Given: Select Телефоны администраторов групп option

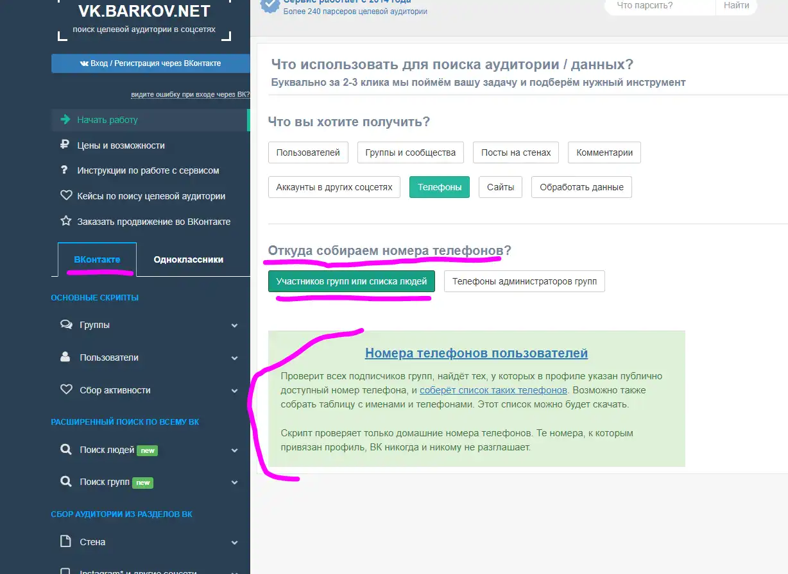Looking at the screenshot, I should point(524,281).
